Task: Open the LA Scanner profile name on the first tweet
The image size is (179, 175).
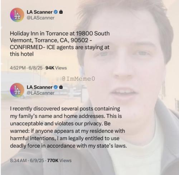Action: point(39,12)
